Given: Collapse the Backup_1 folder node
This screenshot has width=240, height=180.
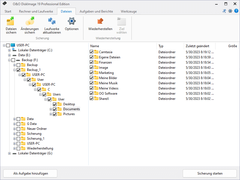Looking at the screenshot, I should coord(14,70).
